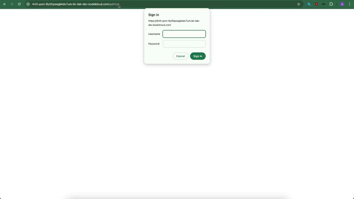Click the Sign In button

pyautogui.click(x=198, y=56)
